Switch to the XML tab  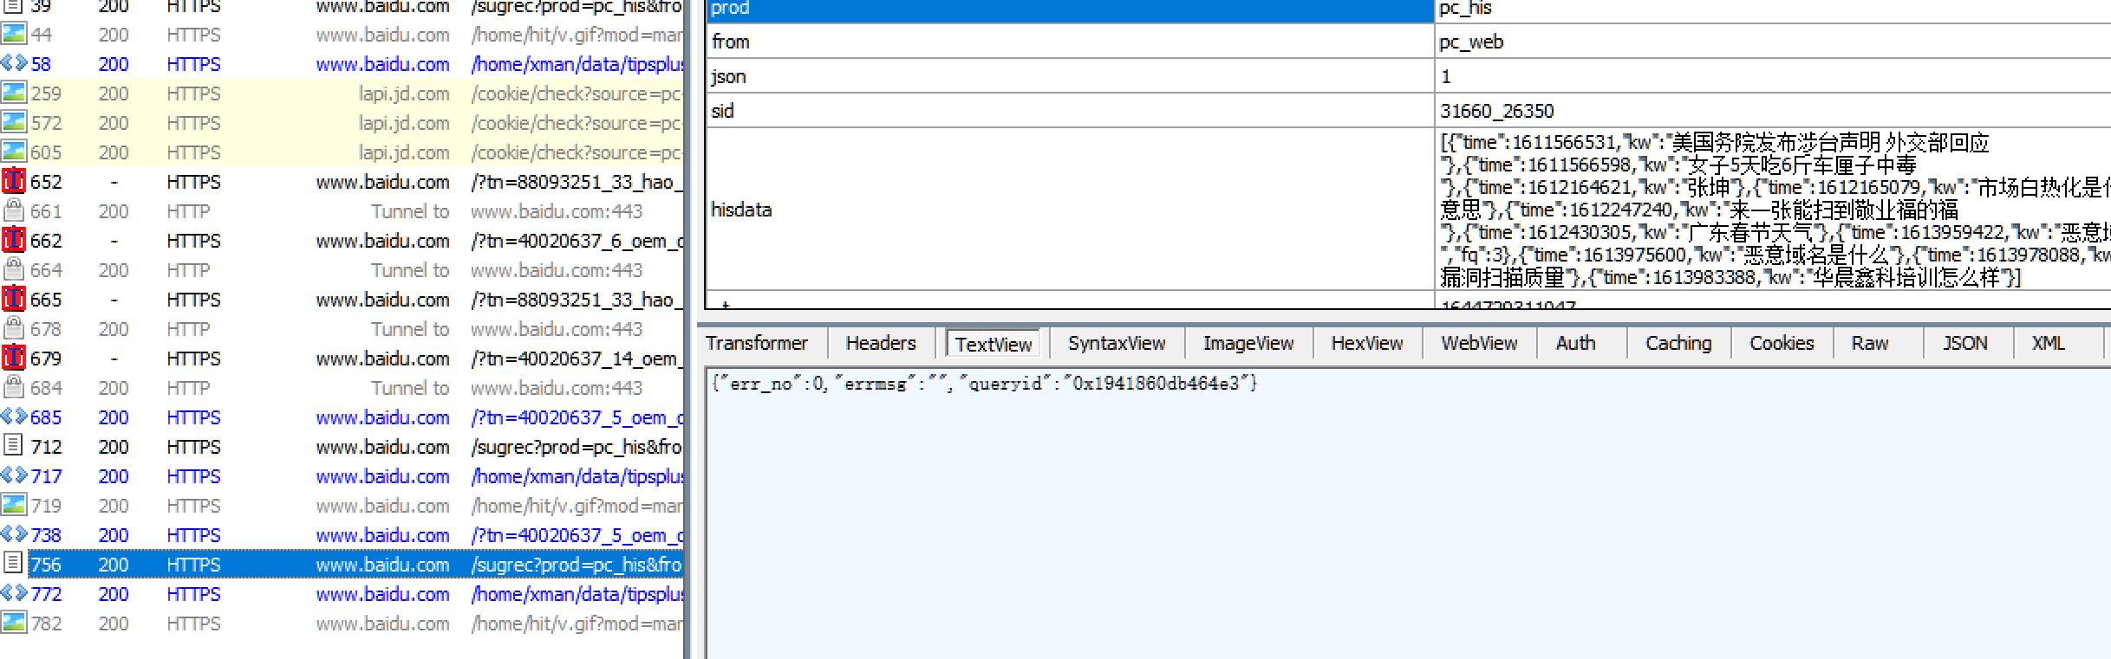(2049, 344)
